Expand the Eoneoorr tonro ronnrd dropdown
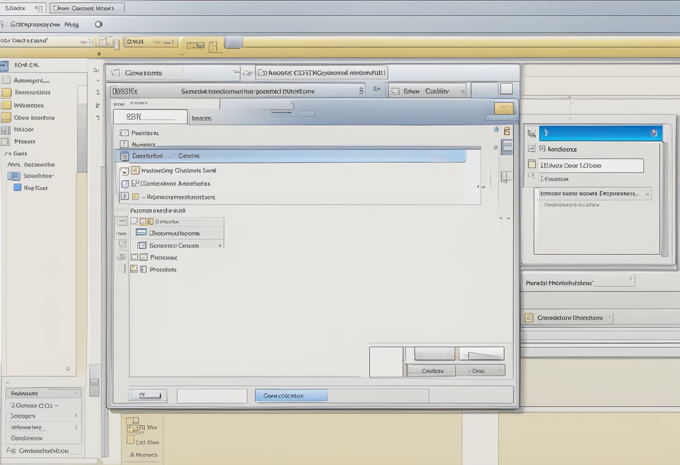This screenshot has width=680, height=465. coord(593,193)
